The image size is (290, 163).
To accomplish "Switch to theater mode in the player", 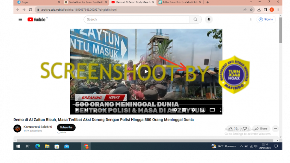I will tap(212, 110).
